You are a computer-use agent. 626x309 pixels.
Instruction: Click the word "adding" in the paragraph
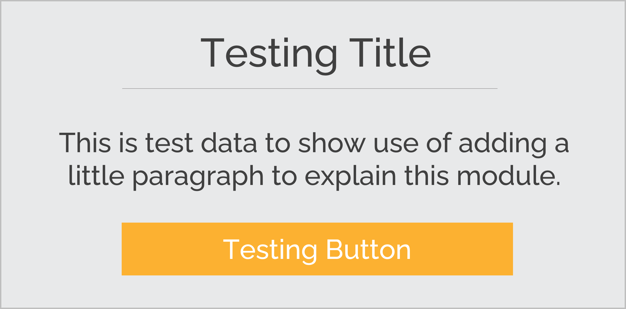tap(502, 145)
